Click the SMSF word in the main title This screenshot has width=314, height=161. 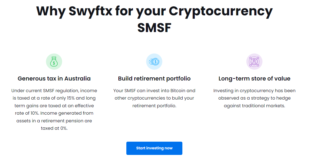coord(154,28)
